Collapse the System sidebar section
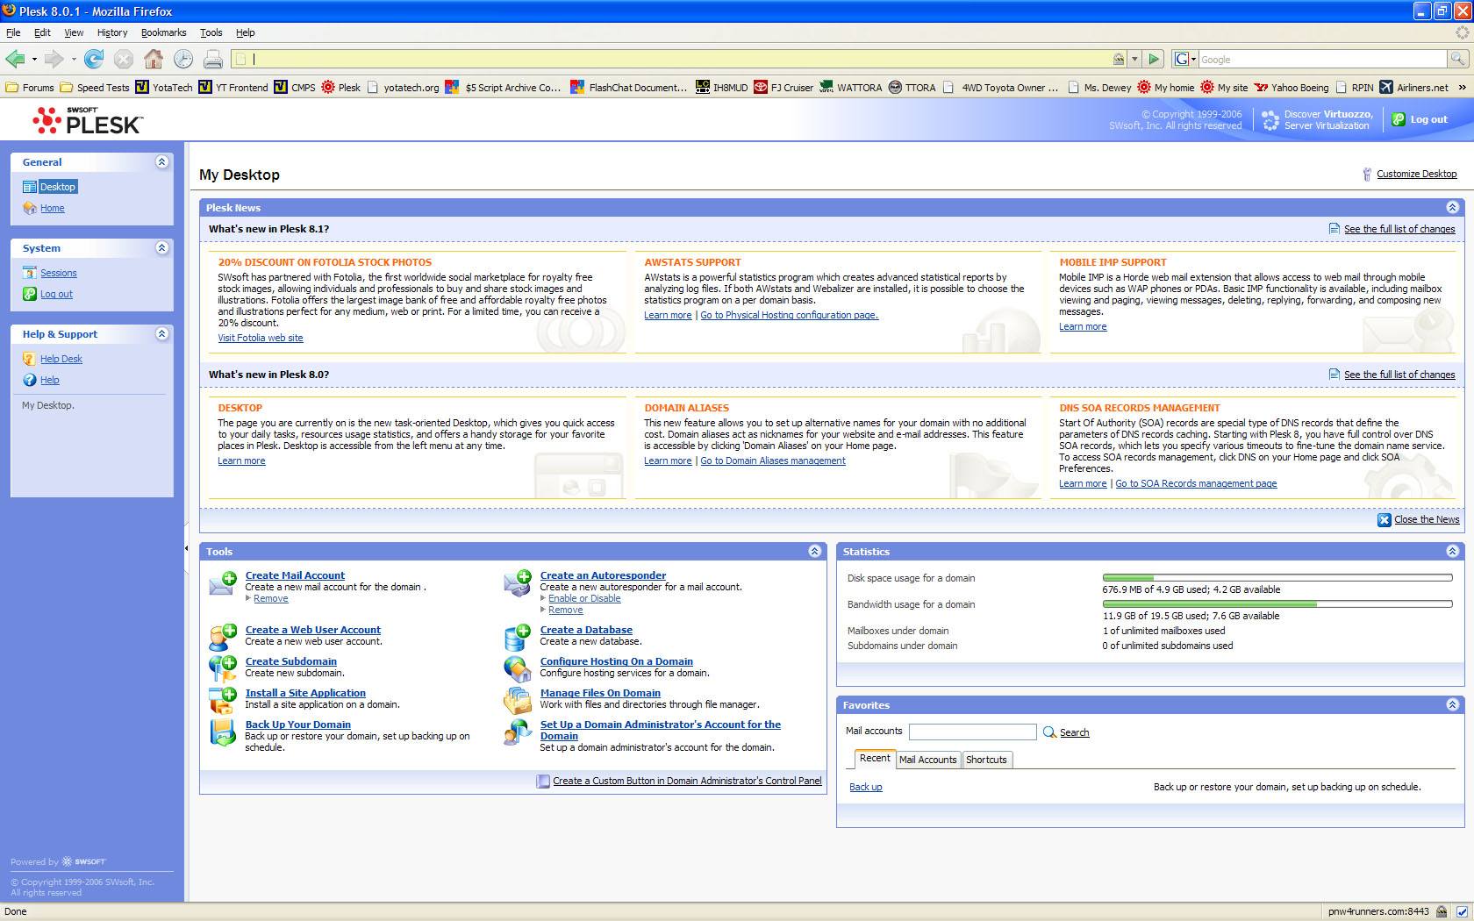Screen dimensions: 1474x921 (x=161, y=247)
